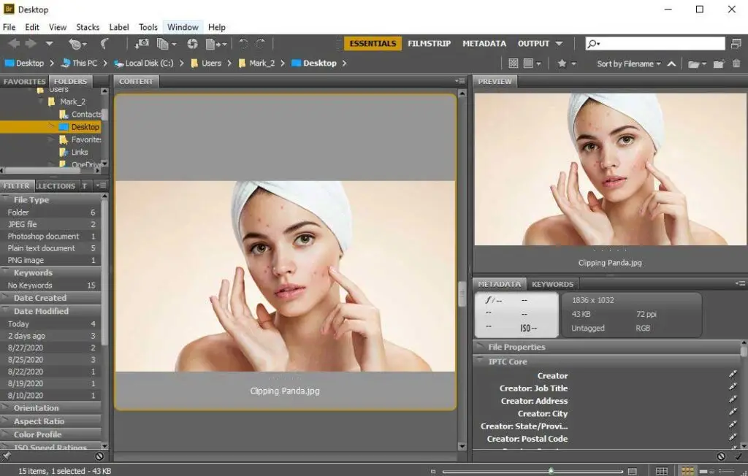Image resolution: width=748 pixels, height=476 pixels.
Task: Toggle the ascending order arrow
Action: tap(671, 64)
